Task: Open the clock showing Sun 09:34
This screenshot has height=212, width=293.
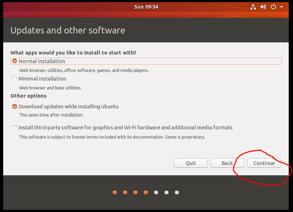Action: (146, 7)
